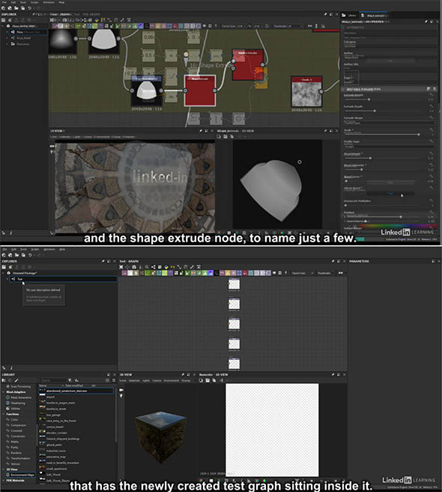This screenshot has width=442, height=492.
Task: Open Scripts menu in lower window
Action: click(x=35, y=249)
